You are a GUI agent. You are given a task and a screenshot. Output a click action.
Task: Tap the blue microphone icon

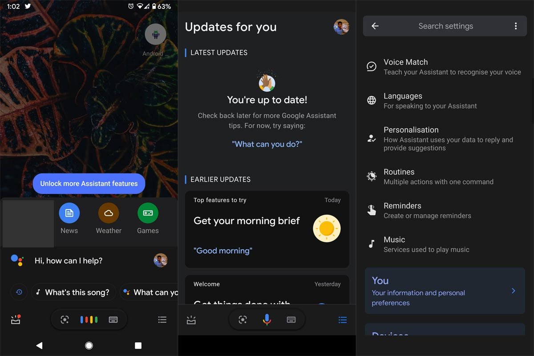click(x=267, y=320)
